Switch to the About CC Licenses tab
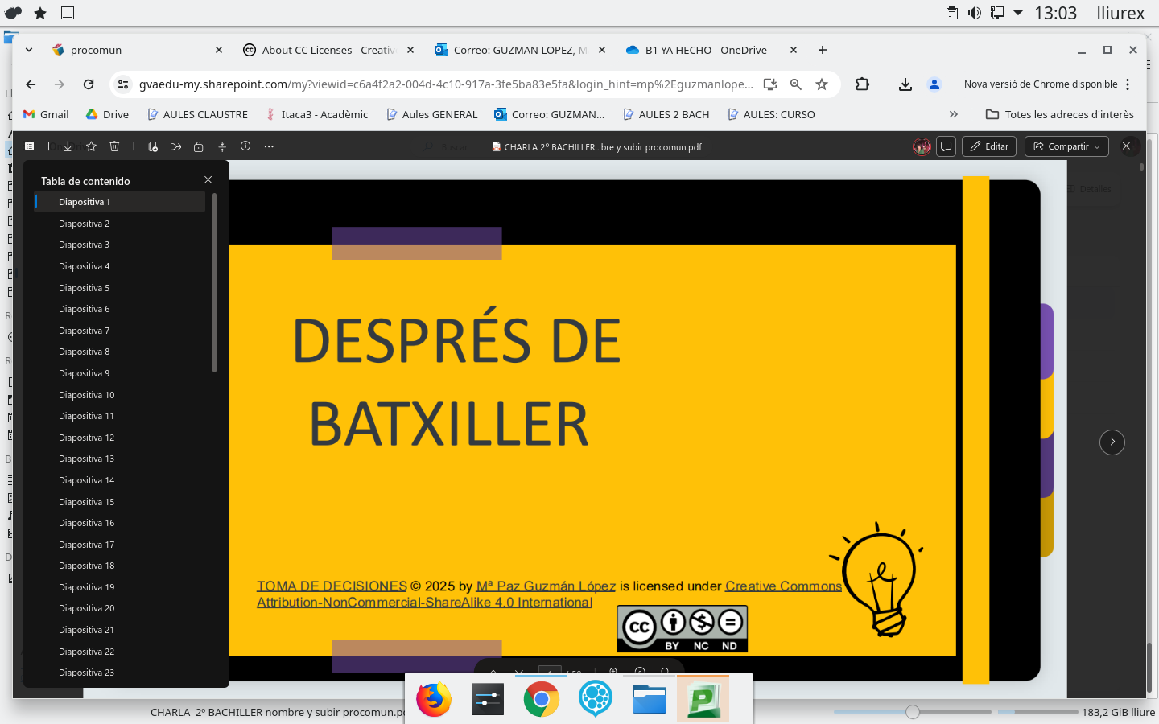Image resolution: width=1159 pixels, height=724 pixels. pyautogui.click(x=328, y=50)
